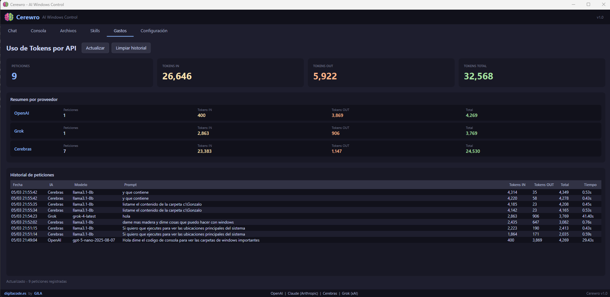Open the Archivos tab

click(68, 31)
